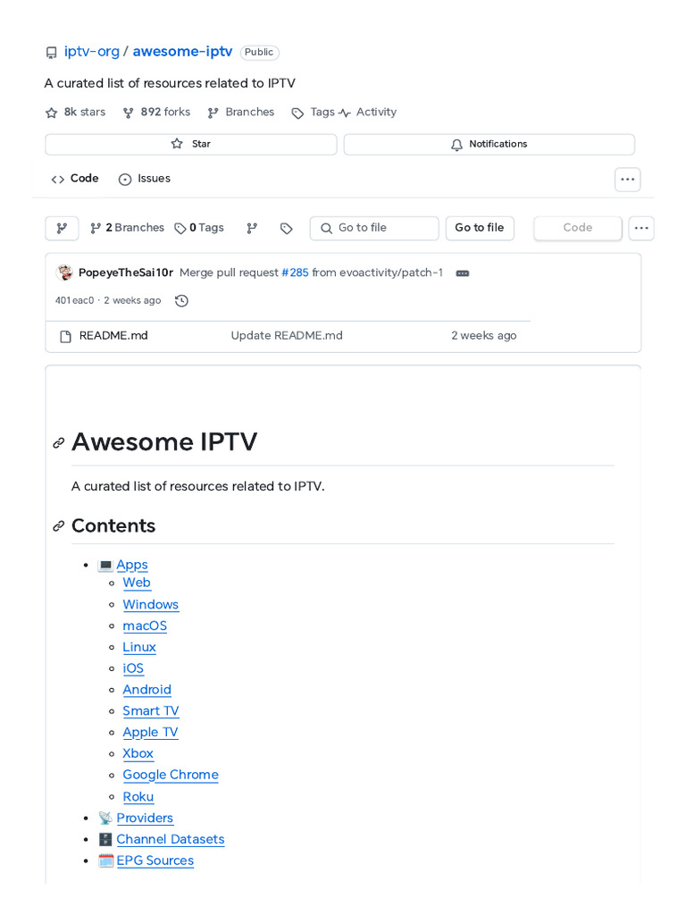Image resolution: width=686 pixels, height=915 pixels.
Task: Click the anchor link icon beside Contents
Action: pos(58,526)
